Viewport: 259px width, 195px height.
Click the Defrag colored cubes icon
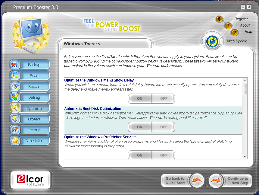14,97
